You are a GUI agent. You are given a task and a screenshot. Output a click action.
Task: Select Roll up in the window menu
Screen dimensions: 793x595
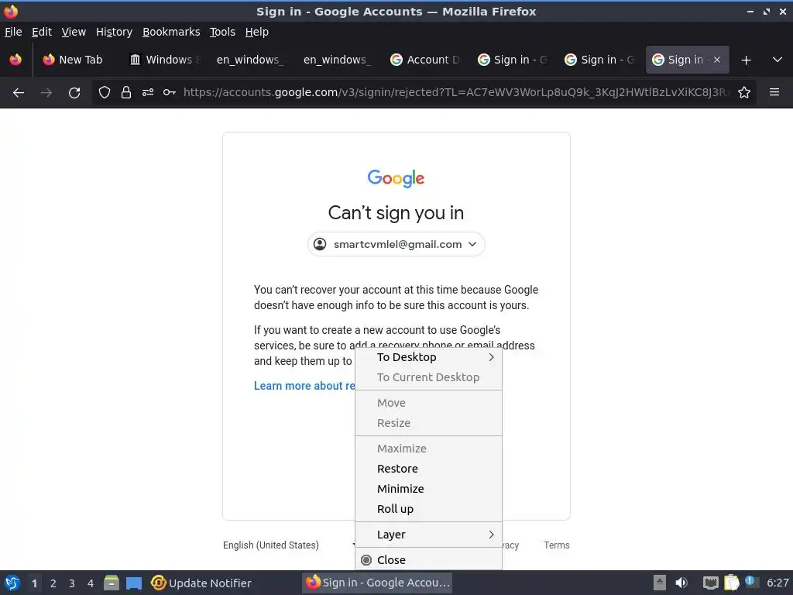tap(428, 509)
